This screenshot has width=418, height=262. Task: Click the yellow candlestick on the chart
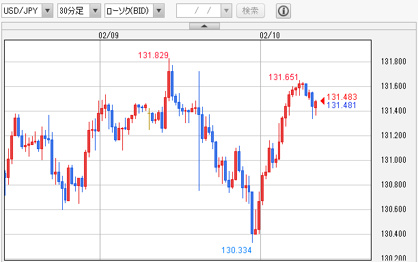[149, 119]
